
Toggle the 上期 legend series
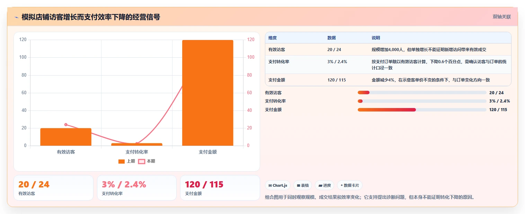point(127,161)
